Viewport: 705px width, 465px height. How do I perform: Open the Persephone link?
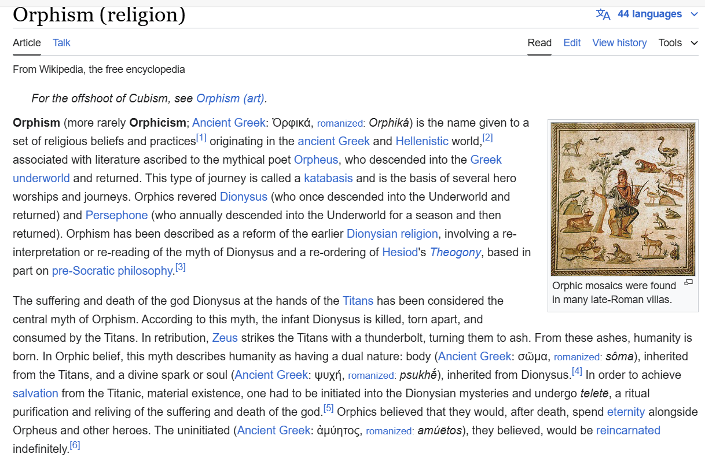click(x=116, y=215)
